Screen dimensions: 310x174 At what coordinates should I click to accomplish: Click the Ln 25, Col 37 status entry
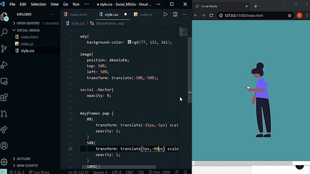[x=78, y=172]
